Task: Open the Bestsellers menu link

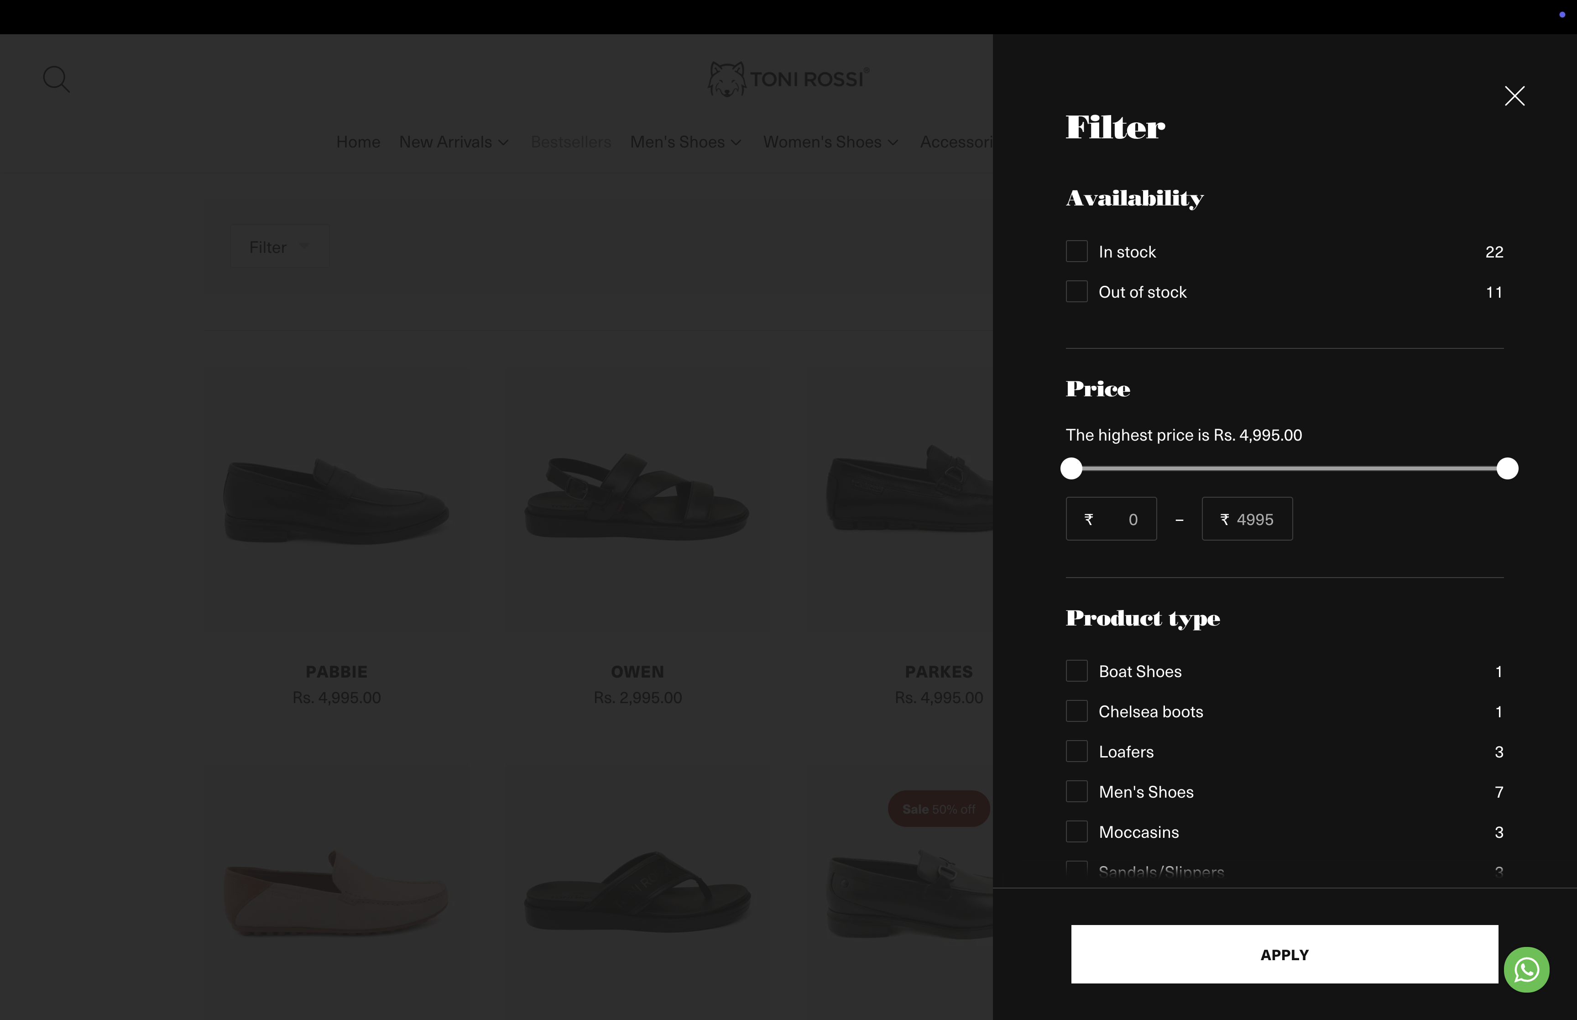Action: pos(570,142)
